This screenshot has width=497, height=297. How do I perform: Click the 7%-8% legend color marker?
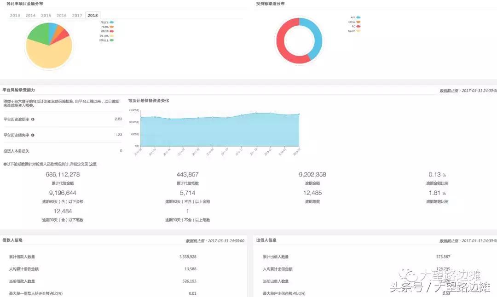[x=112, y=27]
